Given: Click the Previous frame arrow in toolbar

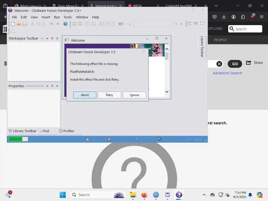Looking at the screenshot, I should click(176, 24).
